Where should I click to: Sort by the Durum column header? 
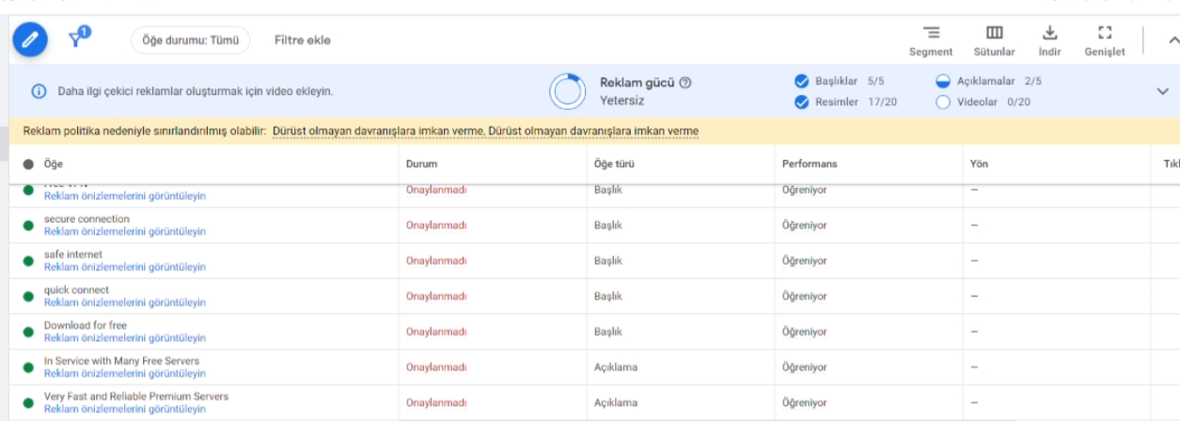click(421, 164)
